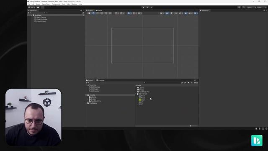The width and height of the screenshot is (268, 151).
Task: Select the Rotate tool in Scene toolbar
Action: (98, 13)
